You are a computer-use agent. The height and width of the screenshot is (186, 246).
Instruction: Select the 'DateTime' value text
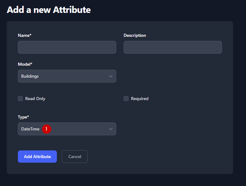coord(30,129)
